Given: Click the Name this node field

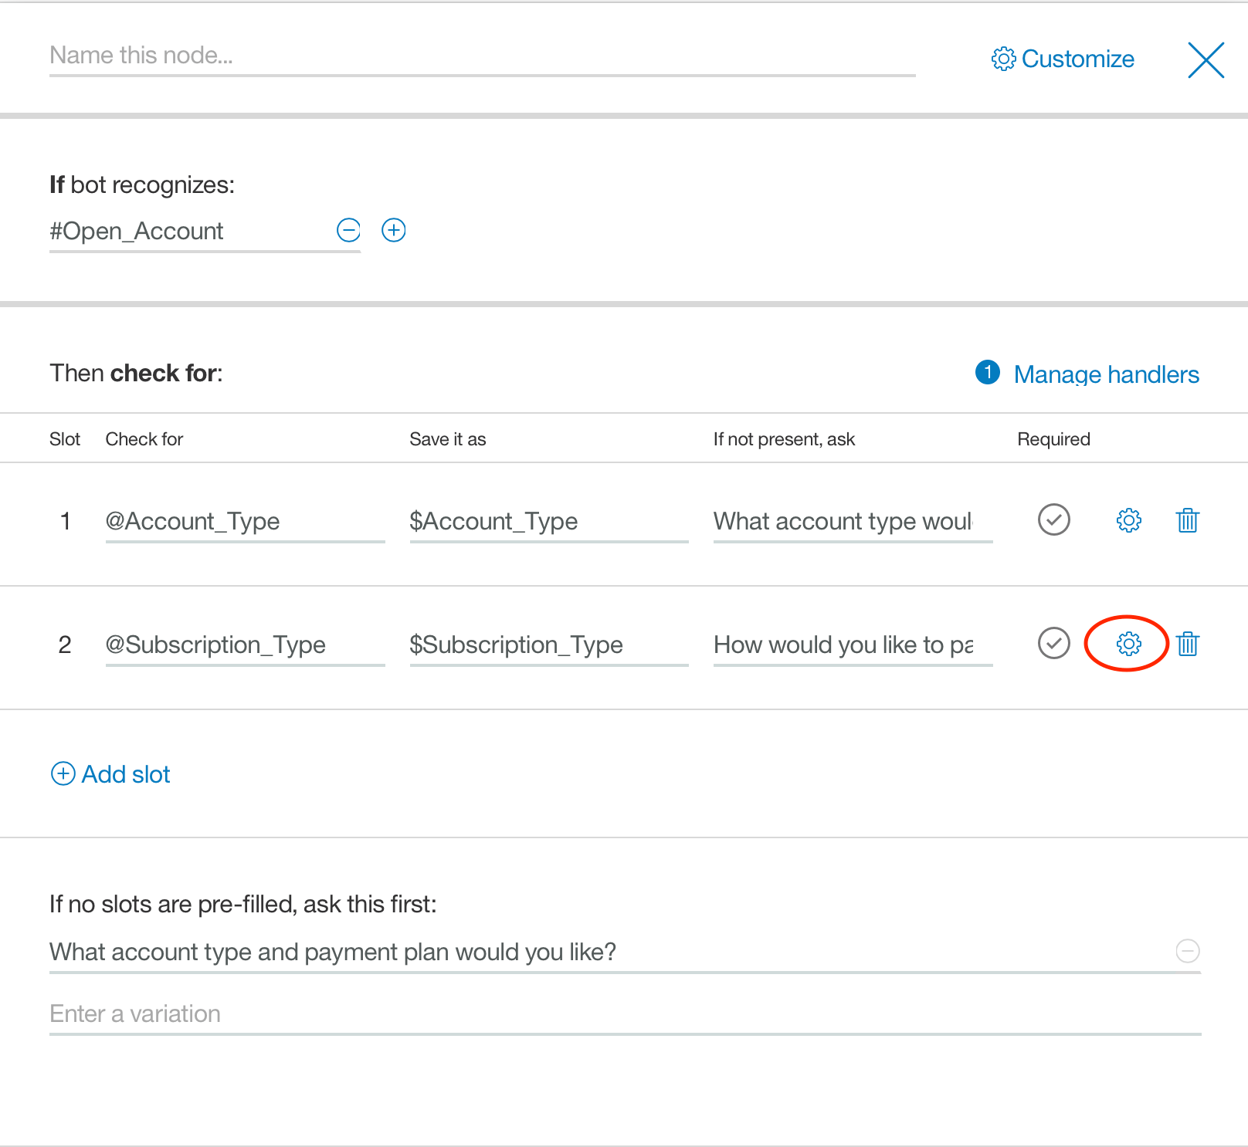Looking at the screenshot, I should [x=482, y=56].
